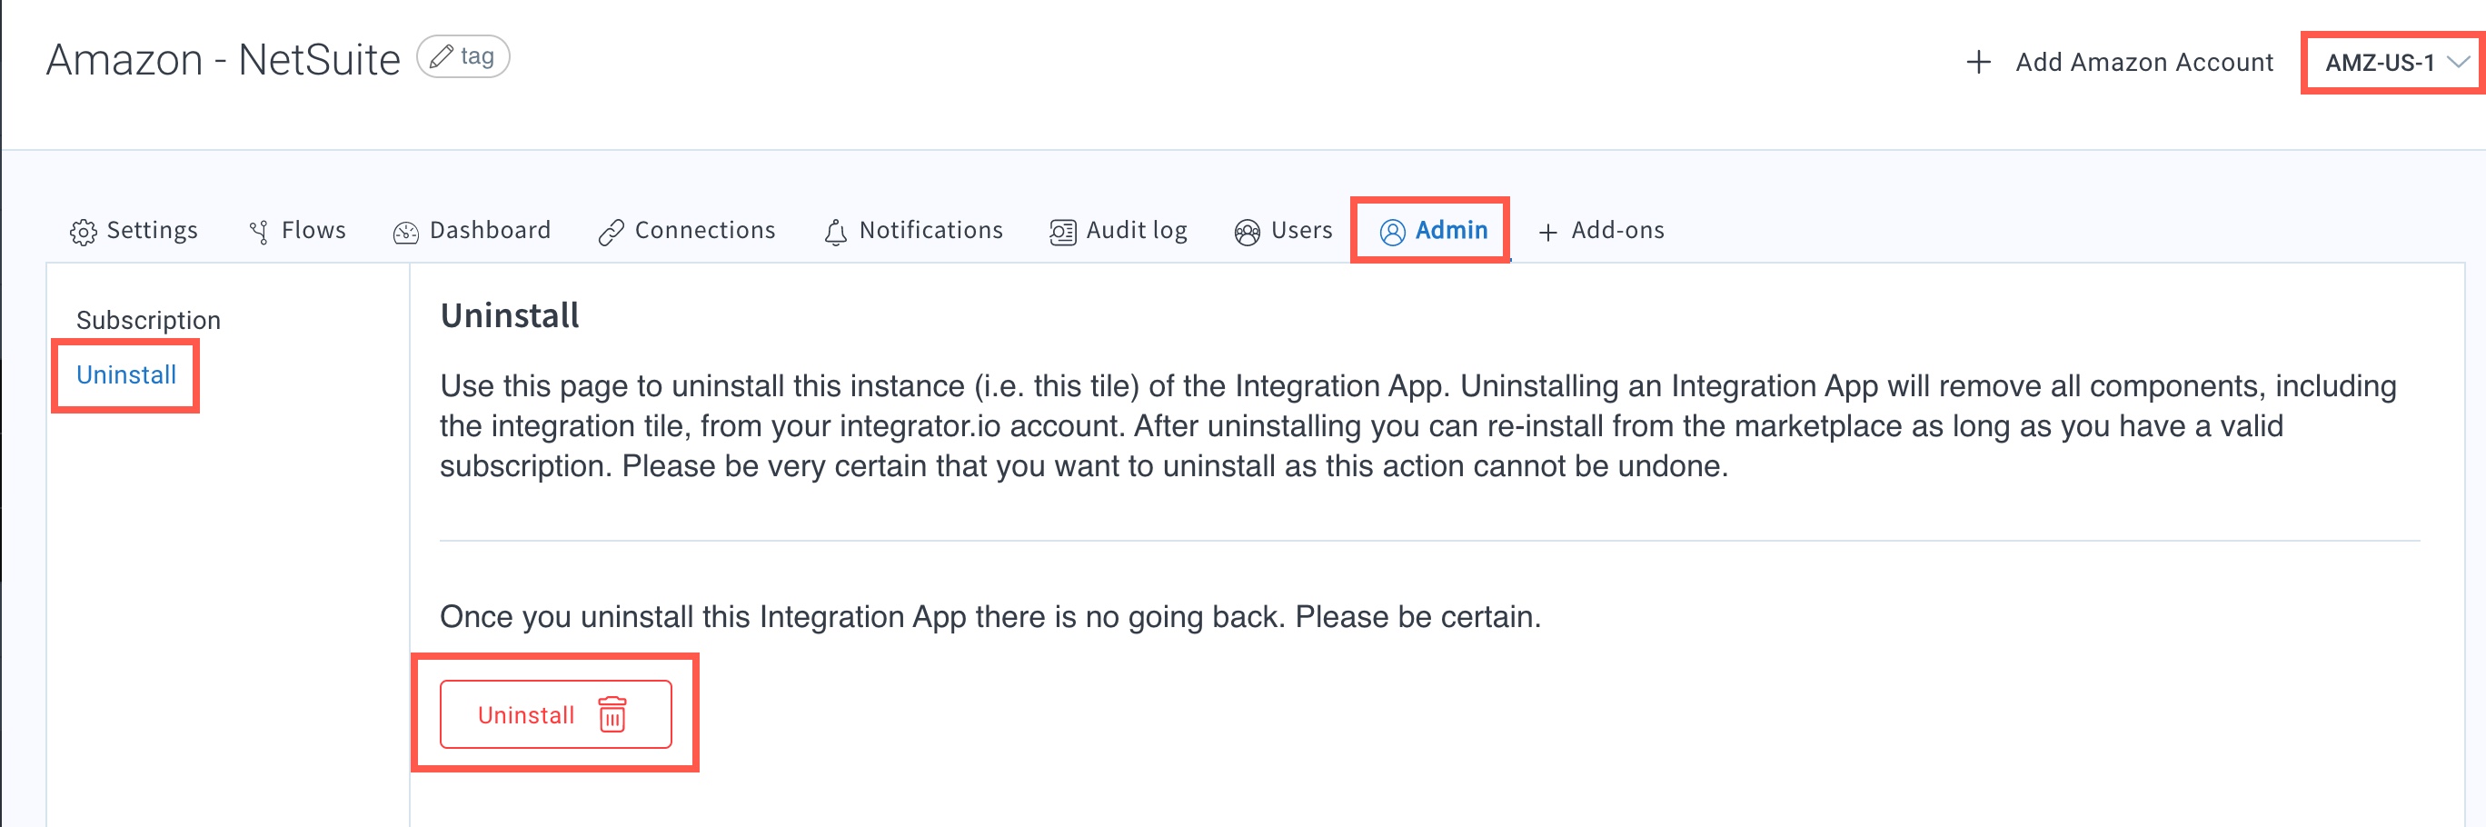Open the Flows tab
Image resolution: width=2486 pixels, height=827 pixels.
coord(297,231)
